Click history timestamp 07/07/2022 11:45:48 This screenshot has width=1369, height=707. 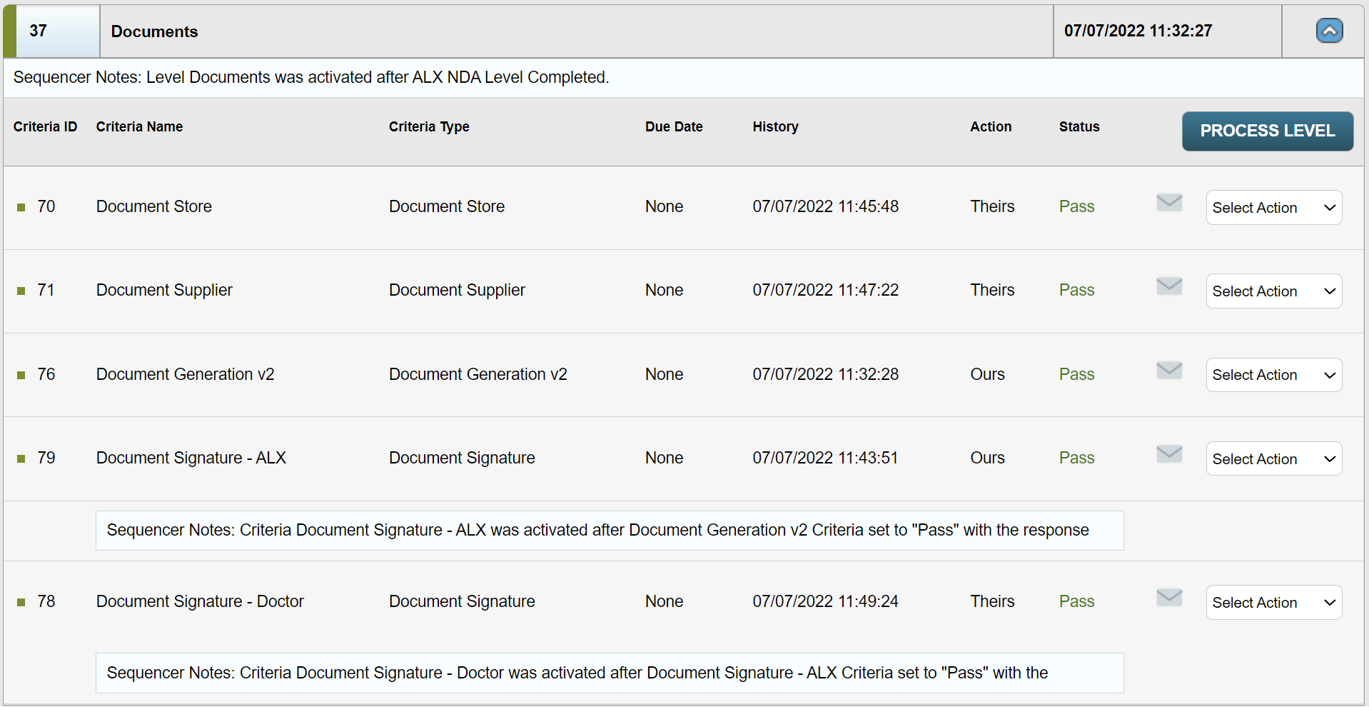pyautogui.click(x=825, y=206)
